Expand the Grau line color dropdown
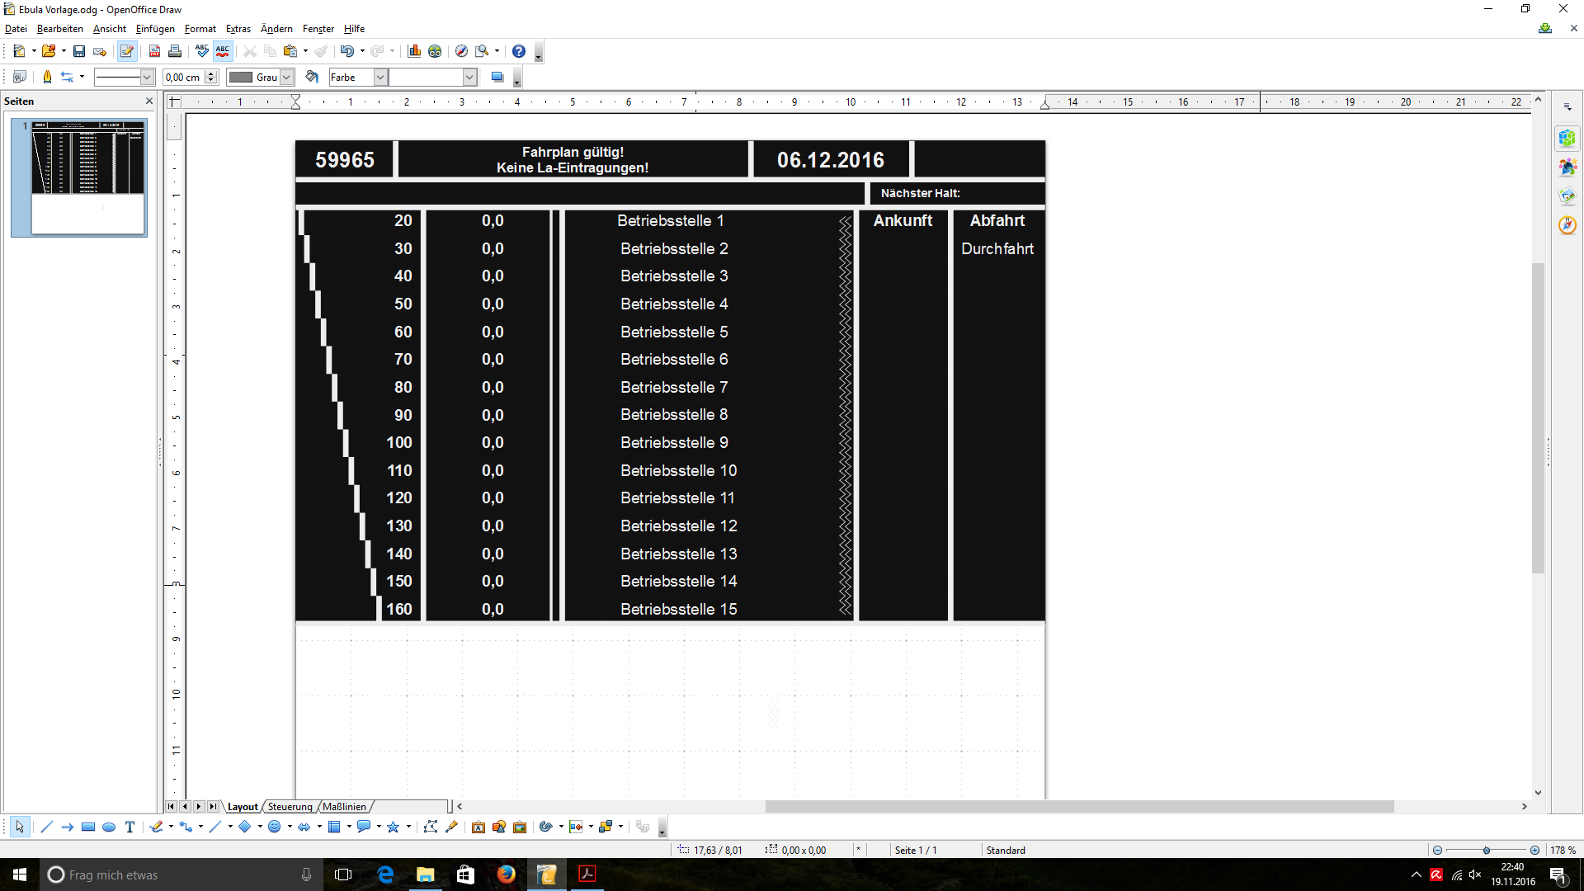This screenshot has height=891, width=1584. click(x=286, y=77)
